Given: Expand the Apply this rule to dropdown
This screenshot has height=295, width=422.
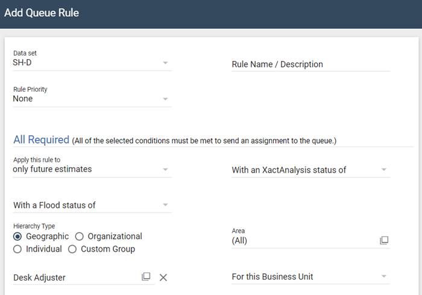Looking at the screenshot, I should pos(165,170).
